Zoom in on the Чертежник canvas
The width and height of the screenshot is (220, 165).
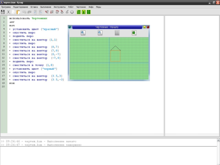83,33
